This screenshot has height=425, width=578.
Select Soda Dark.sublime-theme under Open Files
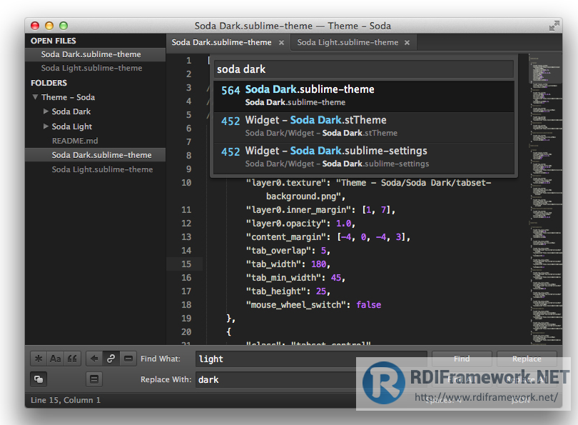tap(95, 54)
